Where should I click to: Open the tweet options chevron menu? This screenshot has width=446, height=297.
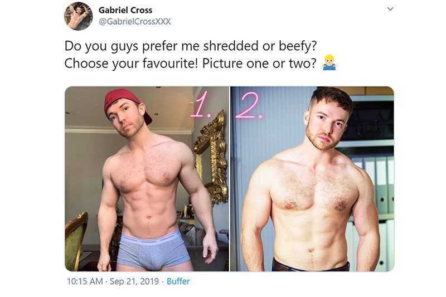390,9
